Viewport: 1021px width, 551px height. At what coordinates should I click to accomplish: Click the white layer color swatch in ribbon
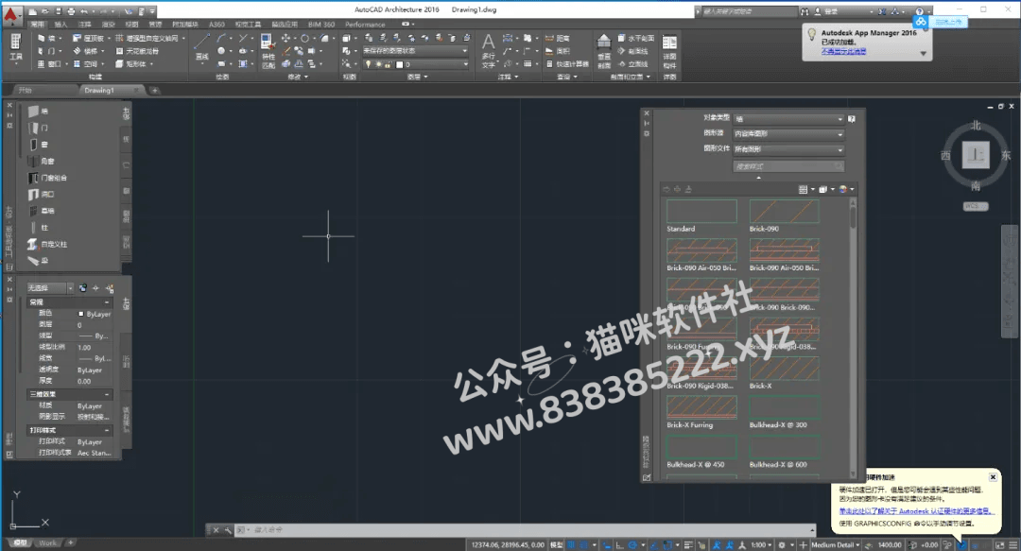point(399,64)
